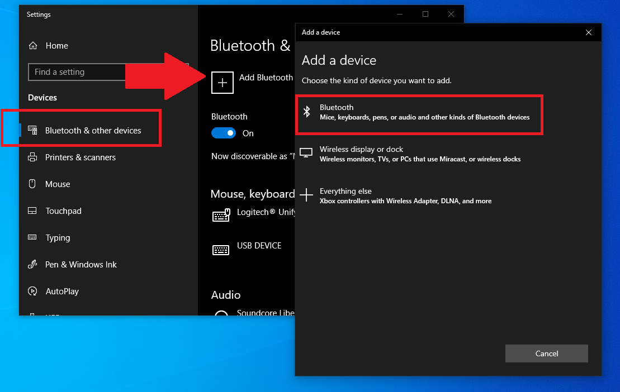This screenshot has height=392, width=620.
Task: Click the Printers & scanners printer icon
Action: coord(34,157)
